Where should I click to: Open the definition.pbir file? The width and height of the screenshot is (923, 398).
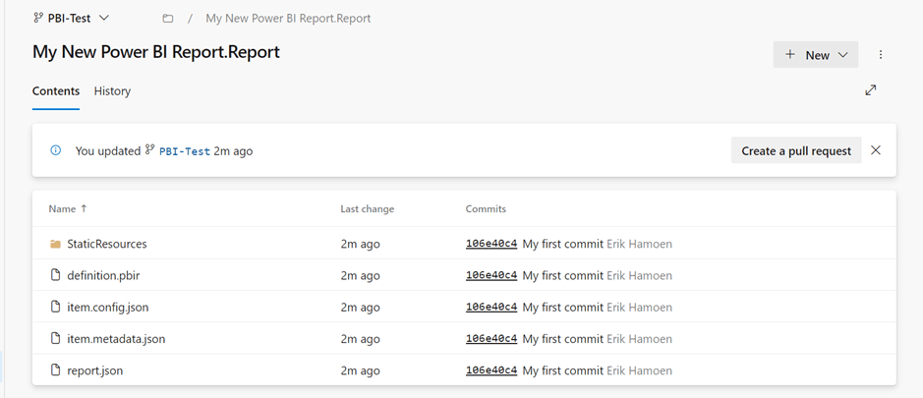(x=103, y=275)
